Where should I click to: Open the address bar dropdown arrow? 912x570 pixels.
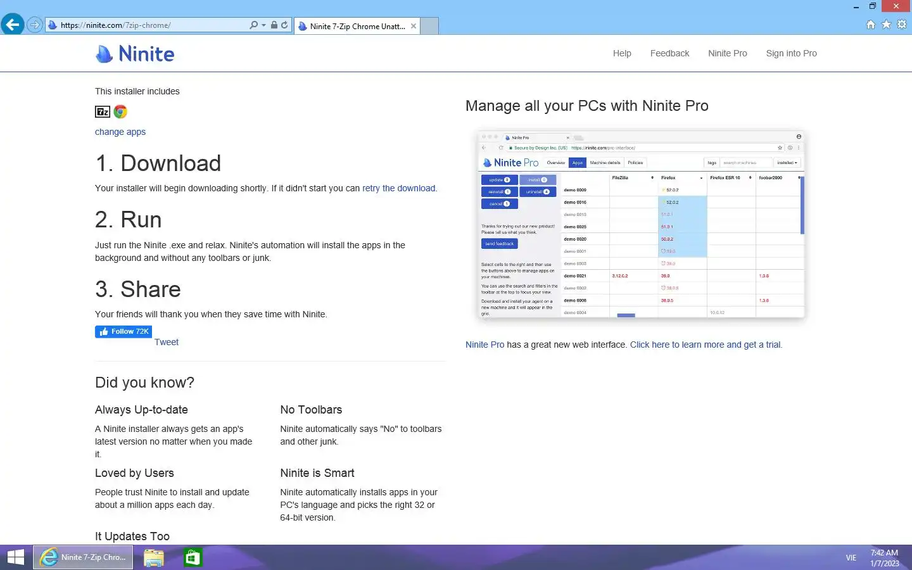click(263, 25)
